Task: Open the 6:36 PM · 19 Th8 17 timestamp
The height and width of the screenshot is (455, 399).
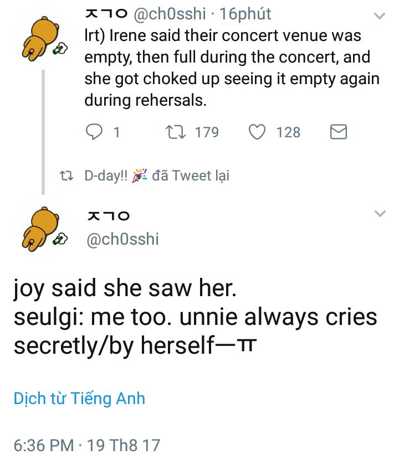Action: coord(86,444)
